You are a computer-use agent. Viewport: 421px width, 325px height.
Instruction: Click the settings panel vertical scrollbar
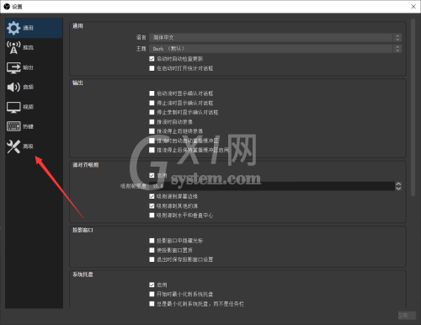pyautogui.click(x=413, y=108)
